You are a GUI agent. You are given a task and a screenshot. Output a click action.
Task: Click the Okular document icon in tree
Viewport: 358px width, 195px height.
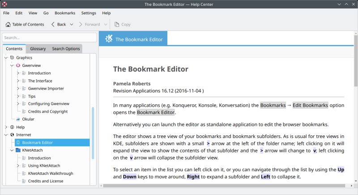(18, 119)
